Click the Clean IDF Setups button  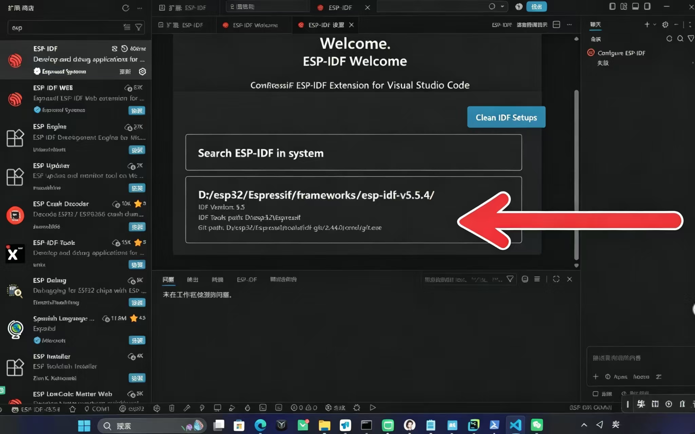click(506, 117)
